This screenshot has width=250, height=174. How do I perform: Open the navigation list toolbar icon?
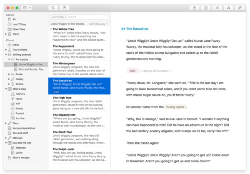(x=217, y=8)
